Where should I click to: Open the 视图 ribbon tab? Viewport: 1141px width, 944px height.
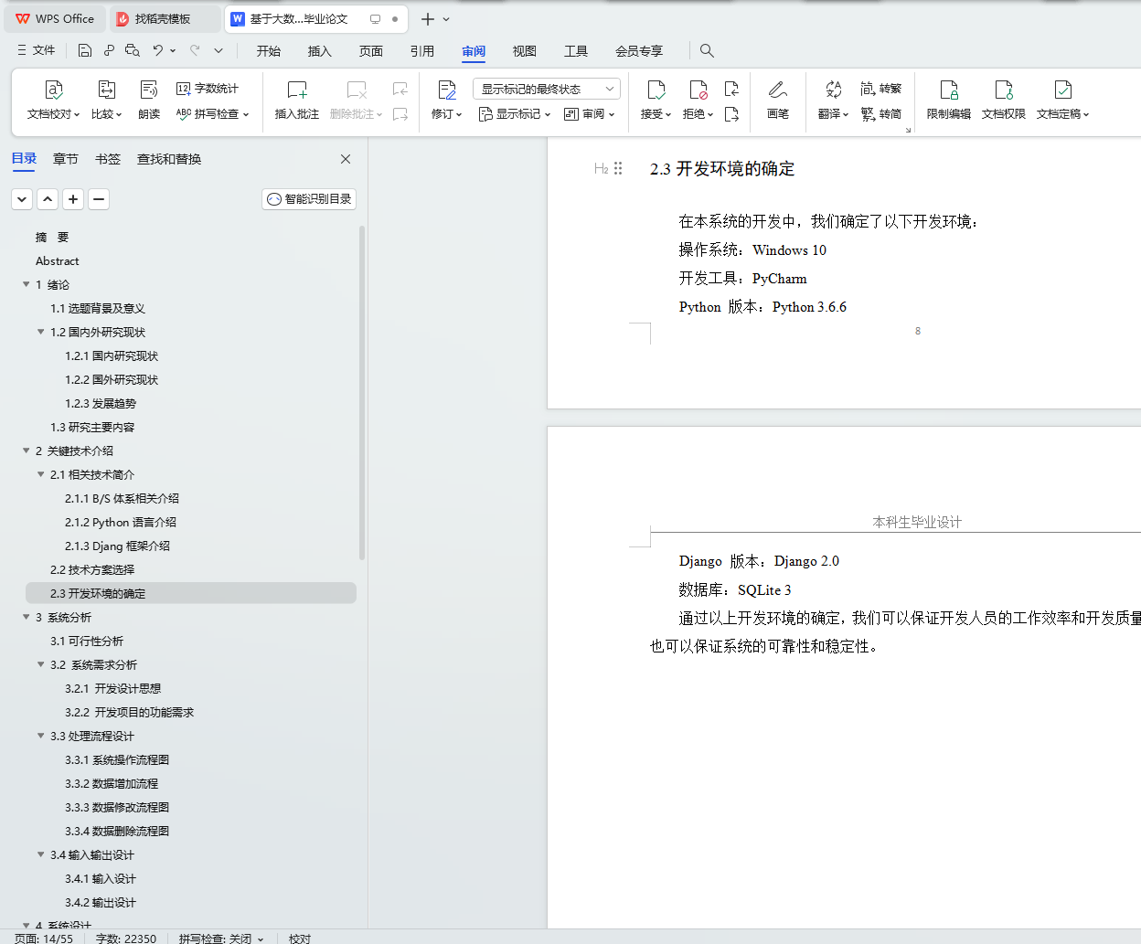(525, 51)
